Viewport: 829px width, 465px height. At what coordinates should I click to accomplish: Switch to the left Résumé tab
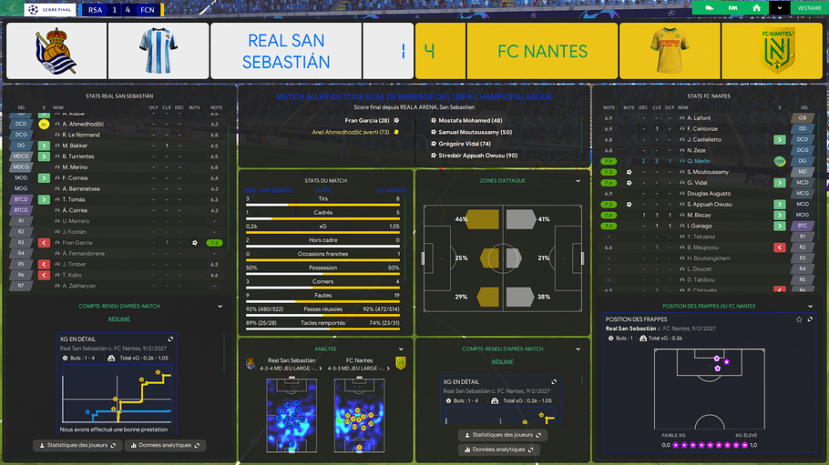click(x=119, y=319)
